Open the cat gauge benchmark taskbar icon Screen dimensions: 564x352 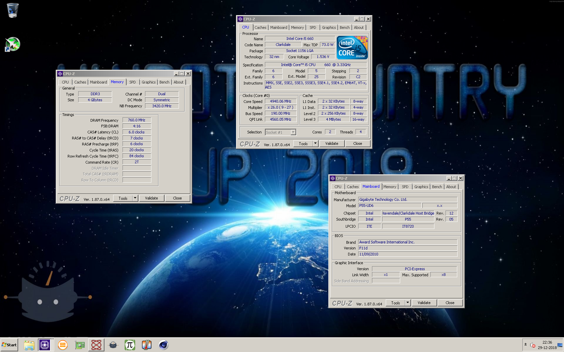point(113,345)
